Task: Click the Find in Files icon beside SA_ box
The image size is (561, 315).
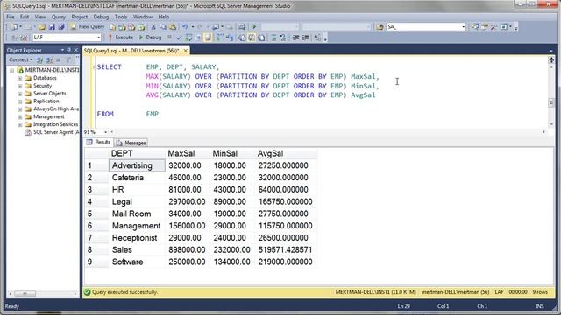Action: [380, 27]
